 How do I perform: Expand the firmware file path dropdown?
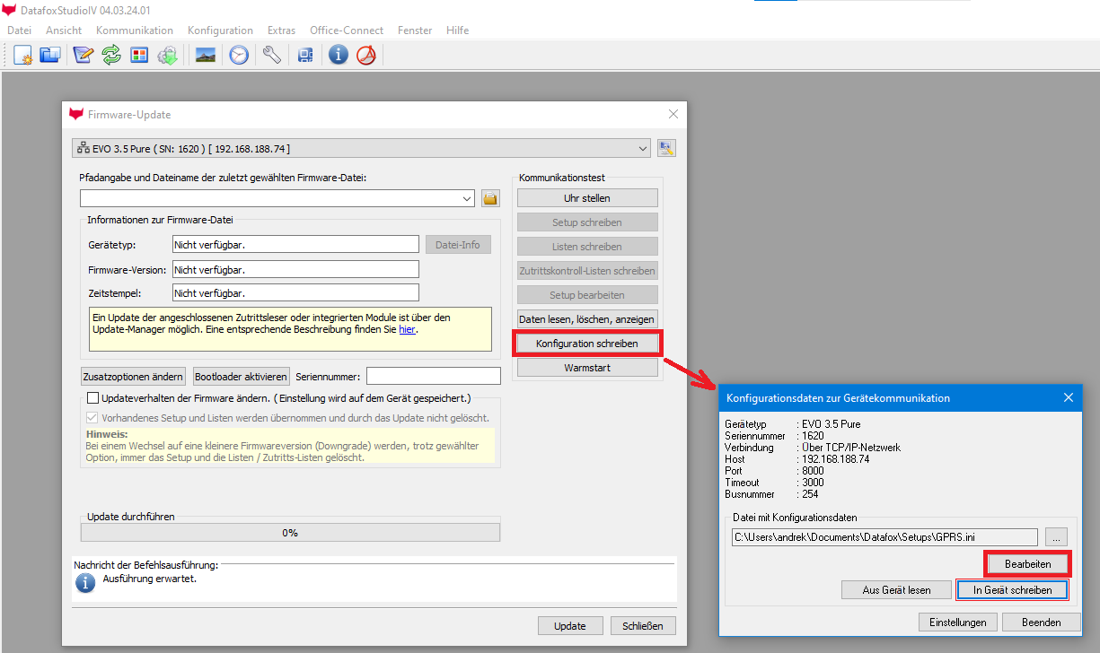466,198
